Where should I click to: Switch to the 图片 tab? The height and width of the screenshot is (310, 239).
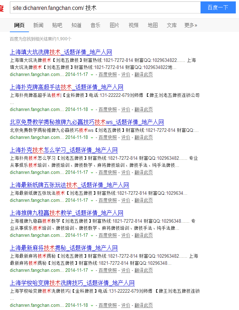[x=115, y=25]
